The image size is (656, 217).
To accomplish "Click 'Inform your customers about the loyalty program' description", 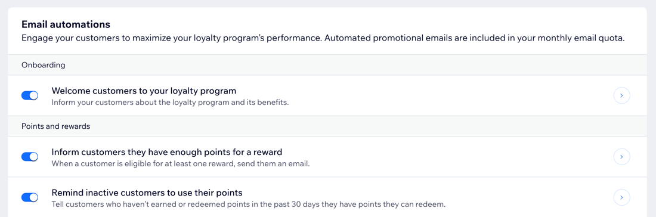I will [171, 102].
